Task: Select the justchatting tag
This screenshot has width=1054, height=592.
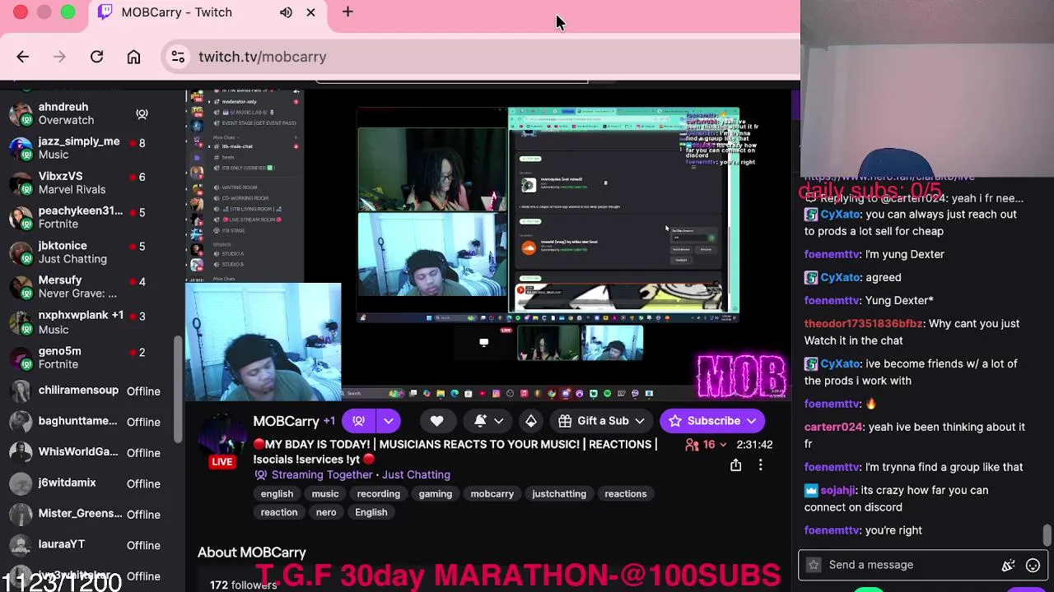Action: click(559, 494)
